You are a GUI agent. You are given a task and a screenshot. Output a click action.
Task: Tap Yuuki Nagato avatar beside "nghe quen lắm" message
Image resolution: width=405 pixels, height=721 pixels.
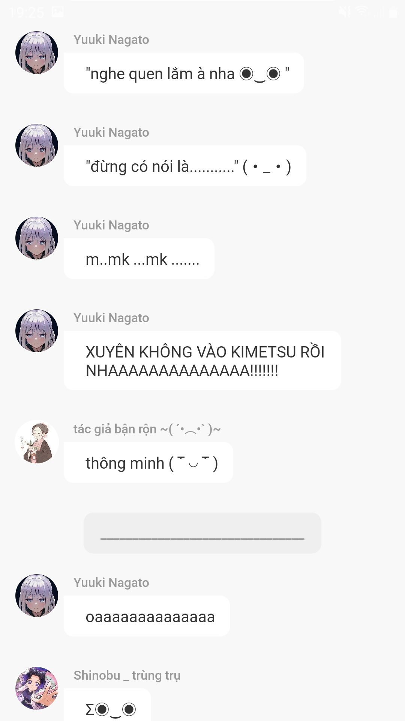(37, 53)
